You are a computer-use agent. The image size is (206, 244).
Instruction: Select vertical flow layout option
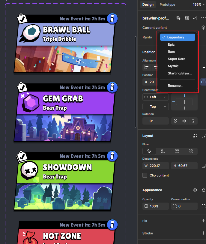(163, 151)
